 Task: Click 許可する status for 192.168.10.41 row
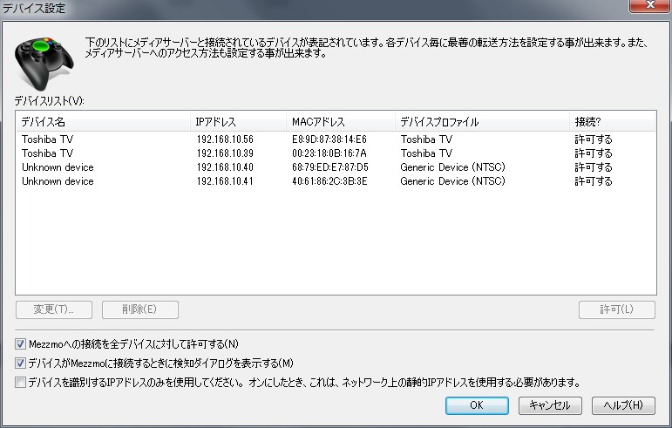(594, 181)
